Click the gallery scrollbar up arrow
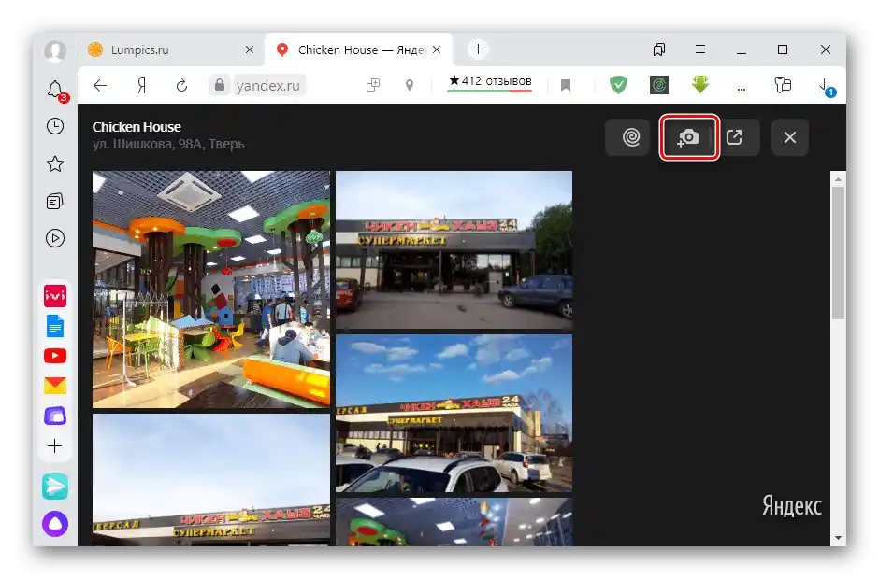Image resolution: width=879 pixels, height=579 pixels. coord(838,179)
